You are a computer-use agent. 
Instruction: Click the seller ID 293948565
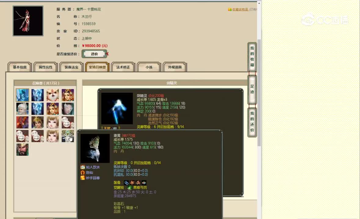coord(91,31)
